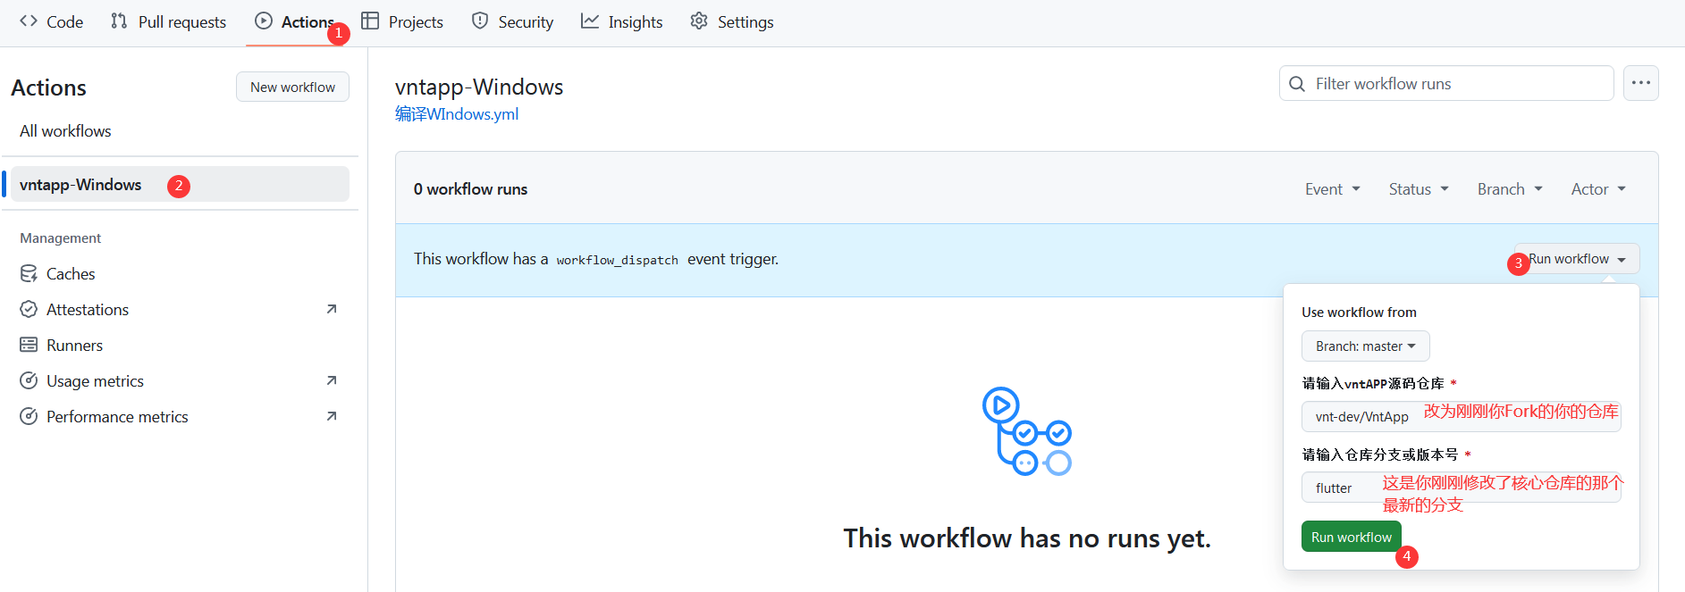
Task: Click the external arrow beside Usage metrics
Action: click(332, 380)
